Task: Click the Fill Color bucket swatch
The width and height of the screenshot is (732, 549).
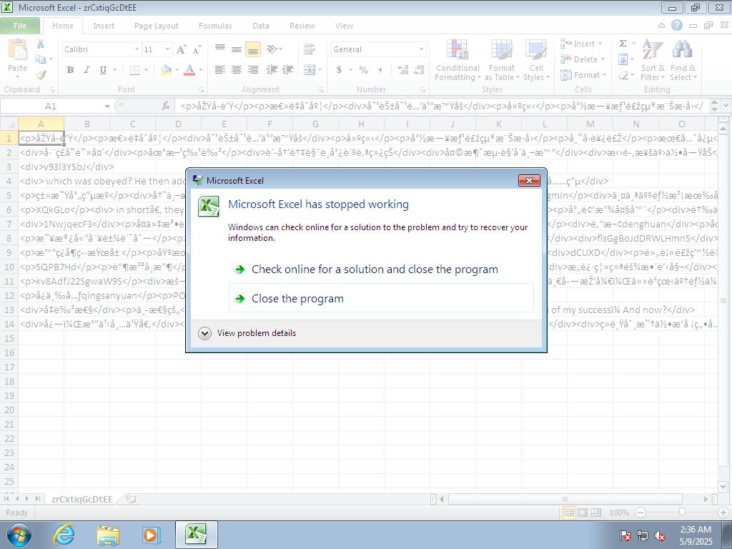Action: (166, 69)
